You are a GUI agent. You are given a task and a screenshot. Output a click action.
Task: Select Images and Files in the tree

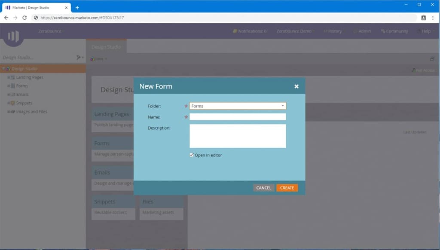point(31,112)
